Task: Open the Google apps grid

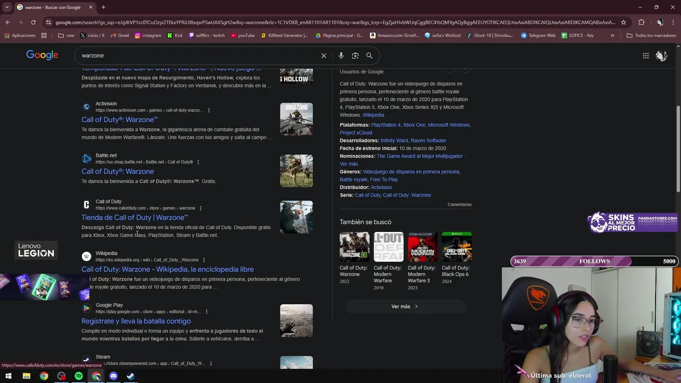Action: click(x=645, y=55)
